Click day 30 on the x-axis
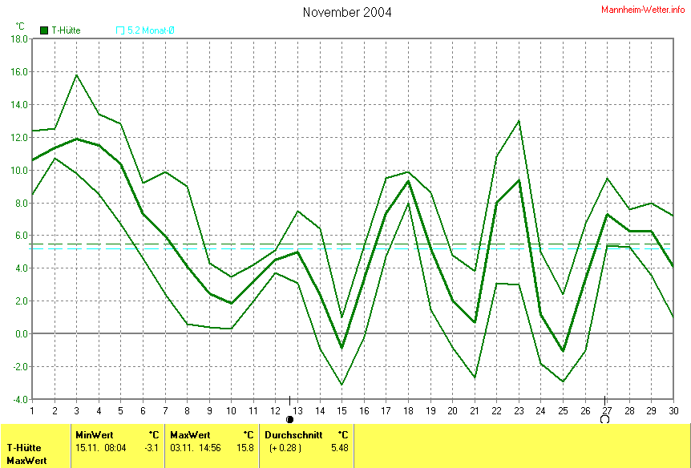The width and height of the screenshot is (691, 468). (x=673, y=410)
